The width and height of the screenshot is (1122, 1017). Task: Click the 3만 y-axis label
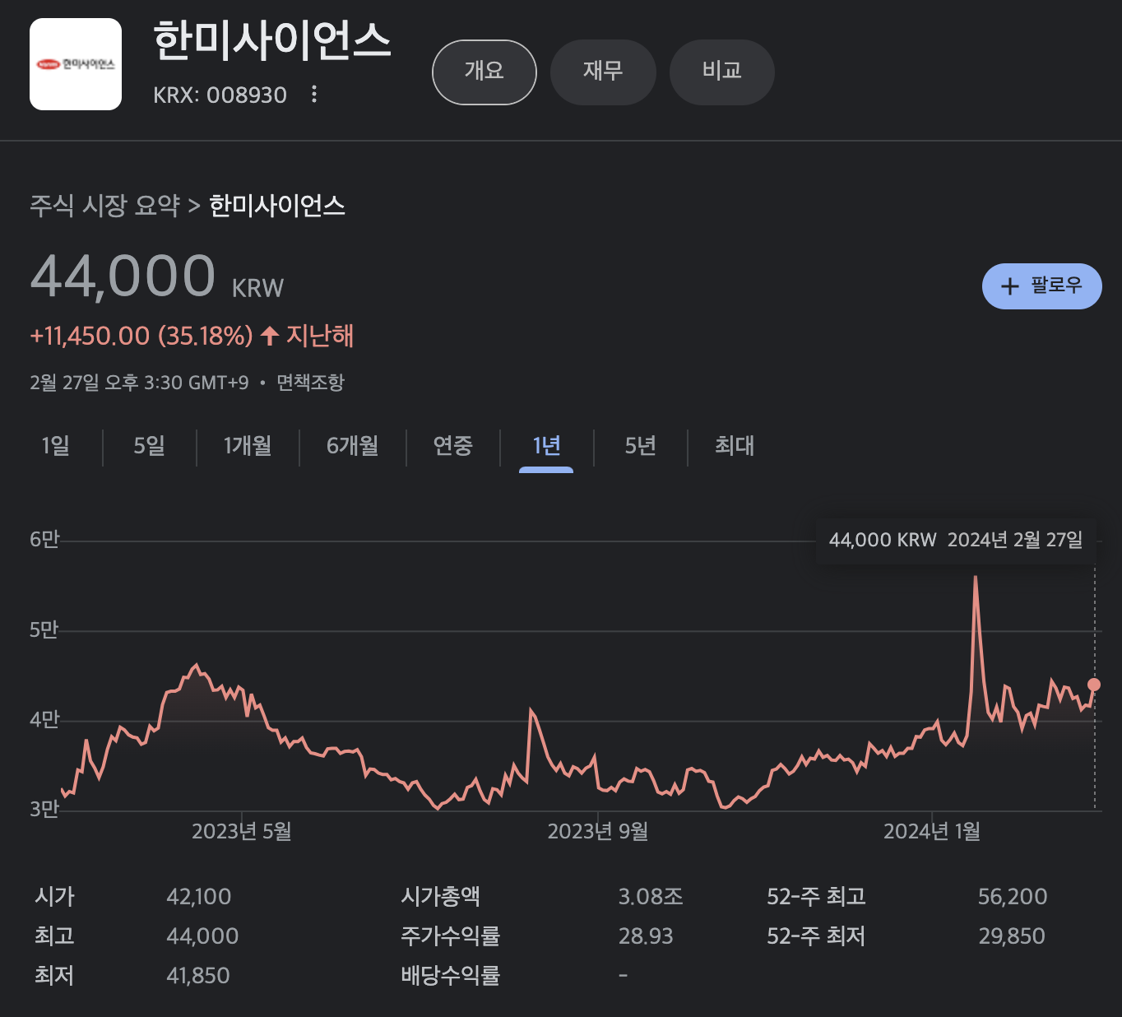pos(44,810)
